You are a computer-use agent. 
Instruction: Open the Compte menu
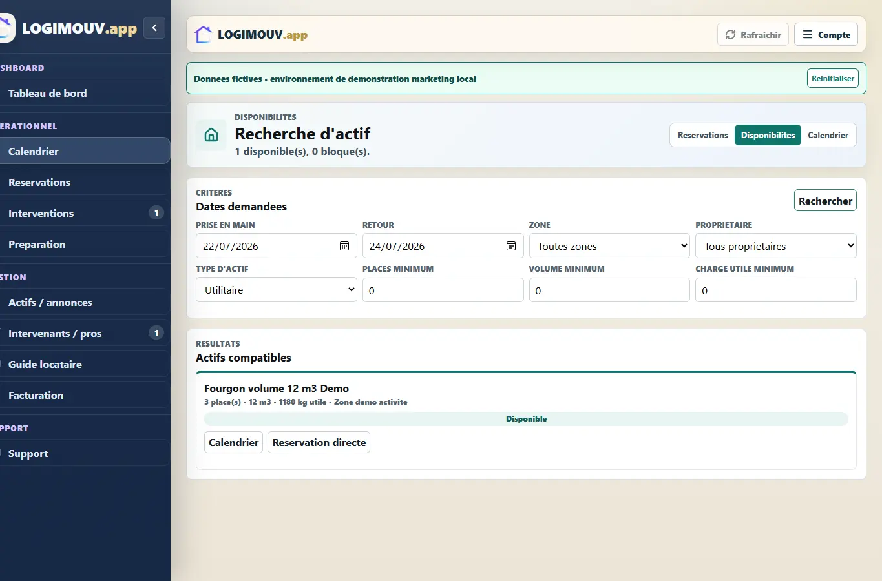pos(826,35)
